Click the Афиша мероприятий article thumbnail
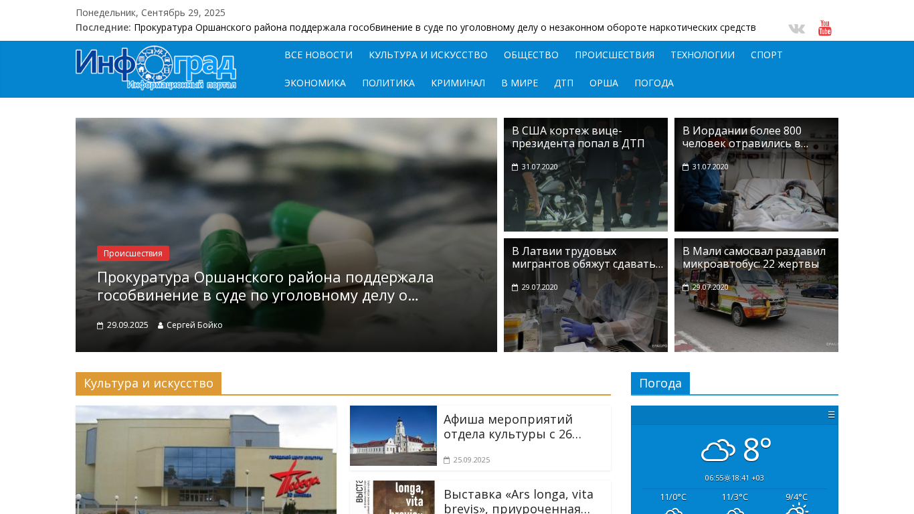 [393, 436]
